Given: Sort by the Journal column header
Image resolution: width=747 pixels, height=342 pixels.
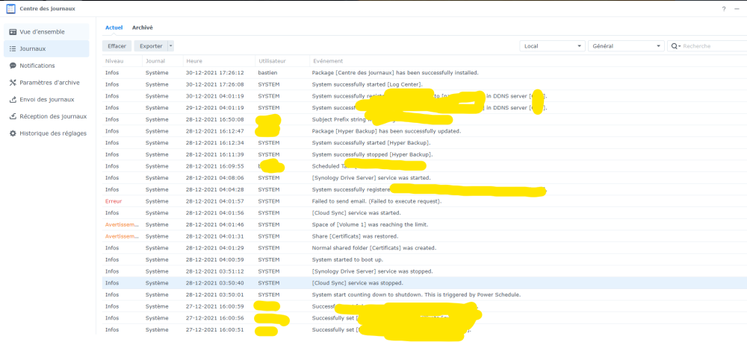Looking at the screenshot, I should pos(155,61).
